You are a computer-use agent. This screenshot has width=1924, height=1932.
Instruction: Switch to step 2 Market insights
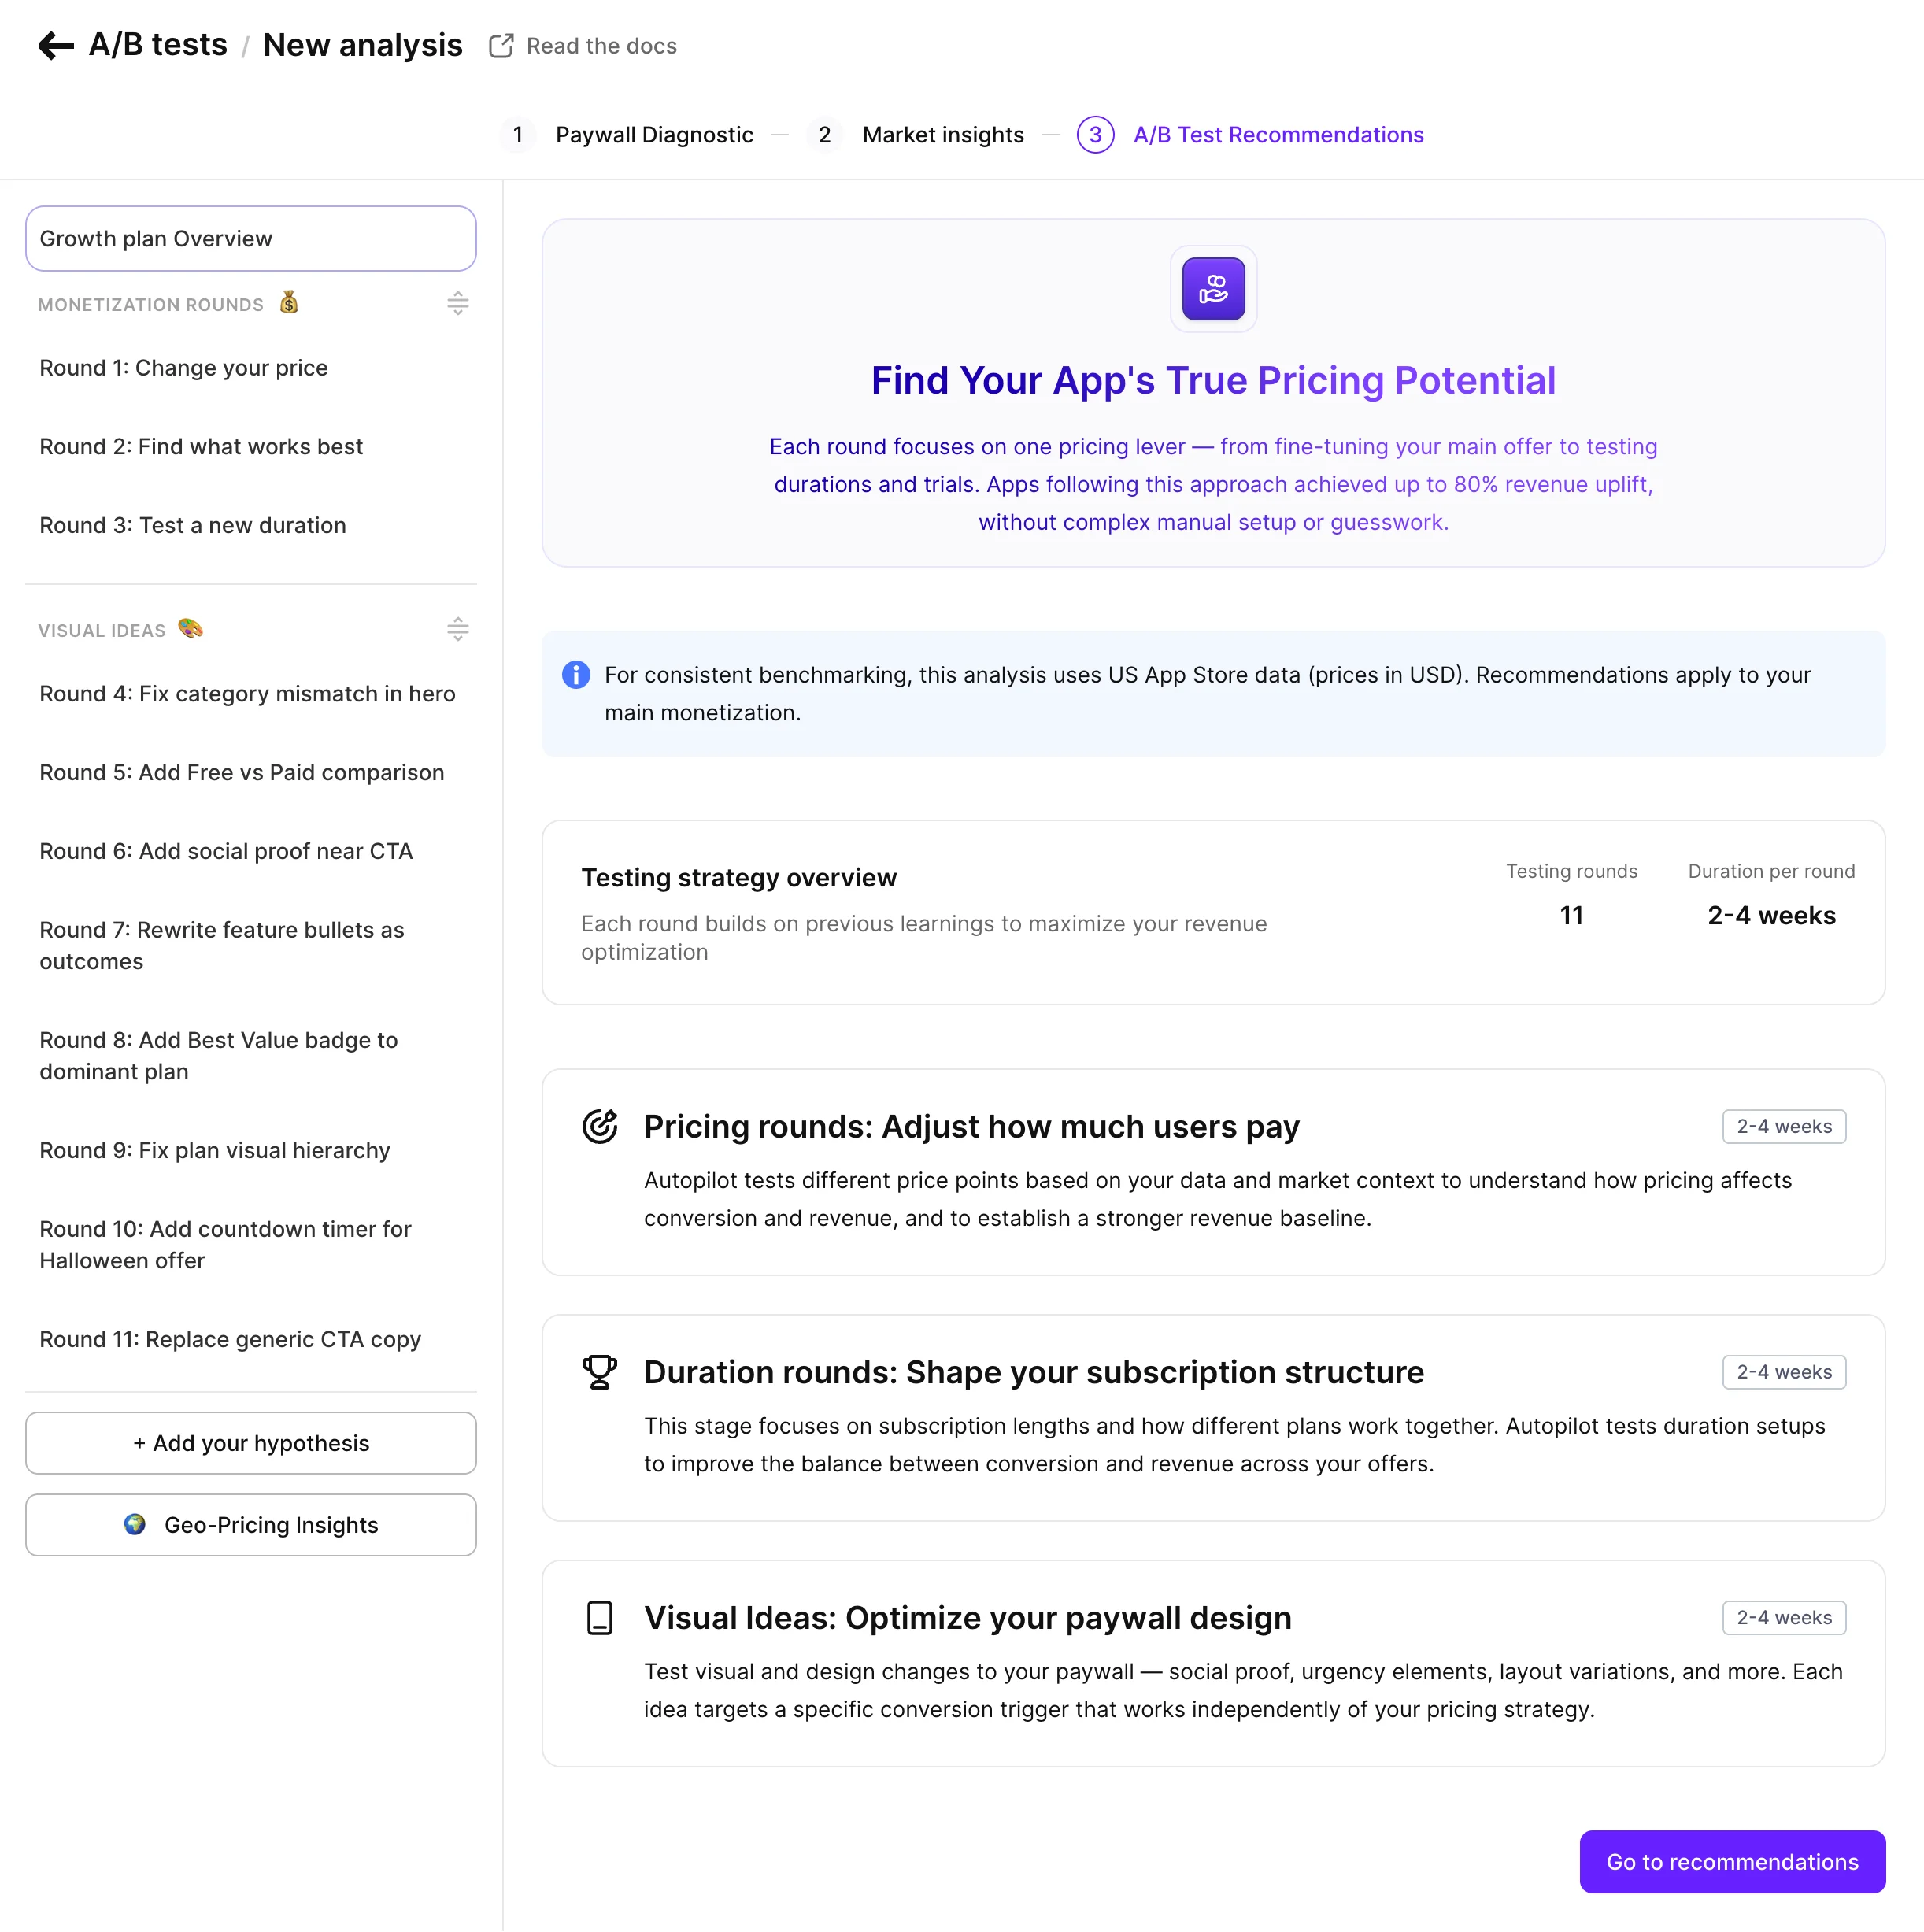[942, 134]
